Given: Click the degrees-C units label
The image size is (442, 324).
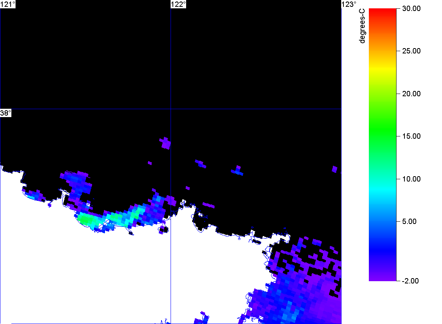Looking at the screenshot, I should (362, 26).
